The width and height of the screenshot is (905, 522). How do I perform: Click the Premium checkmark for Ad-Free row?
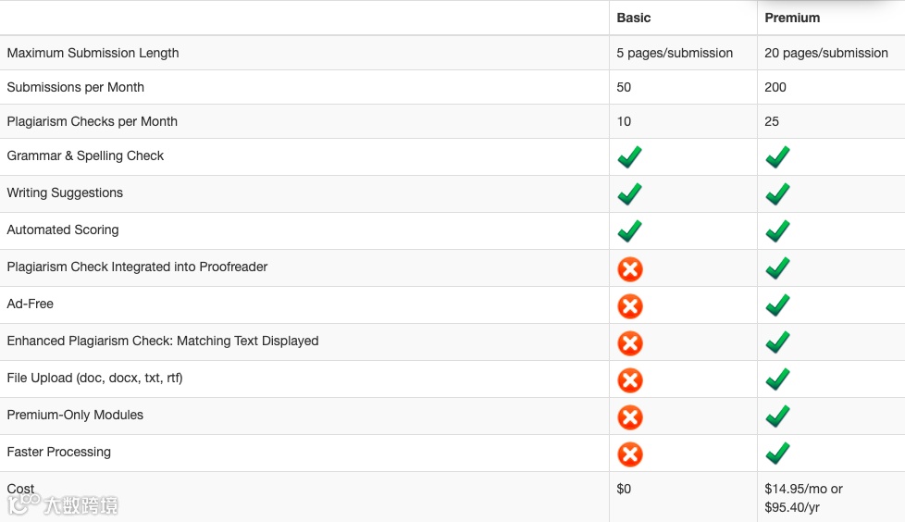point(777,305)
